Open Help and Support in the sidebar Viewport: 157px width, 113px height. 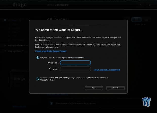(16, 51)
